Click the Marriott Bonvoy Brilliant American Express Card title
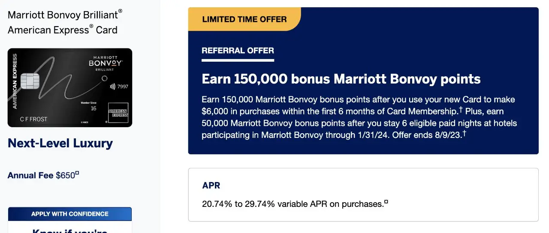This screenshot has width=549, height=233. (65, 22)
